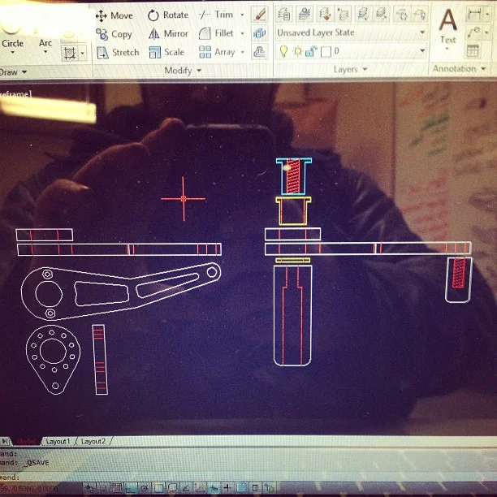Open the Arc options dropdown arrow

(45, 52)
